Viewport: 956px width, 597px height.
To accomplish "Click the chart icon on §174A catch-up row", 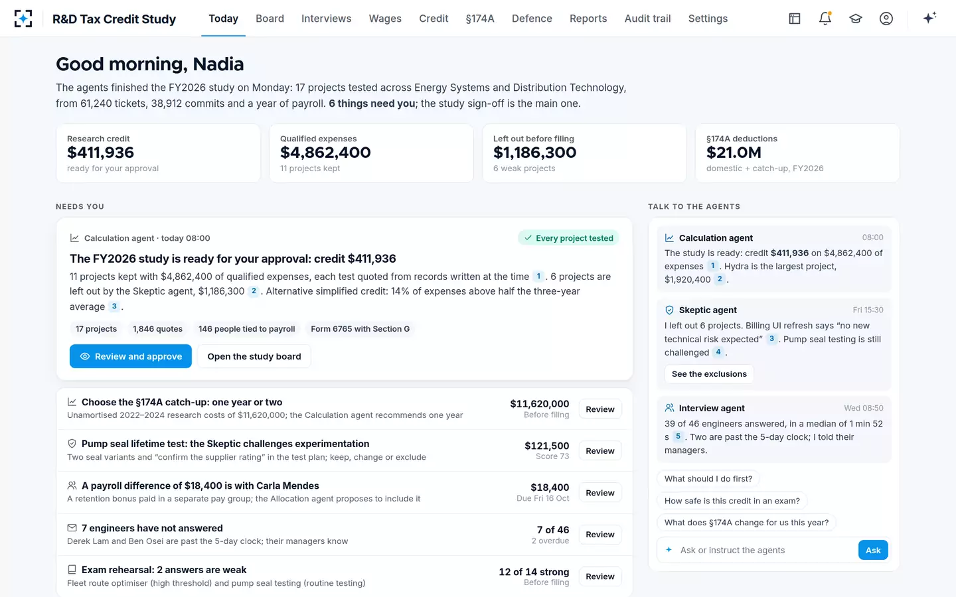I will click(72, 402).
